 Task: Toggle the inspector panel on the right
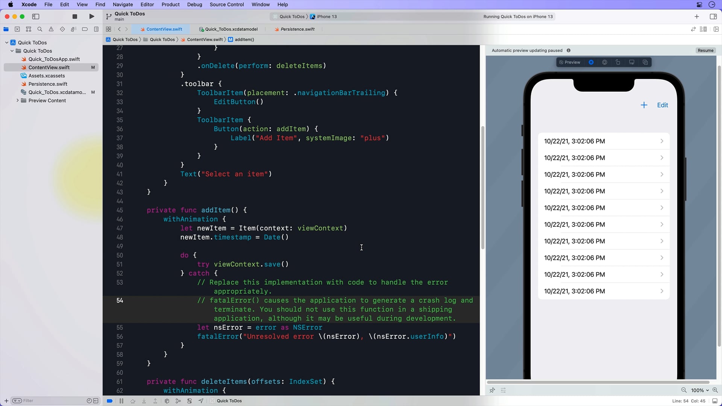coord(713,17)
